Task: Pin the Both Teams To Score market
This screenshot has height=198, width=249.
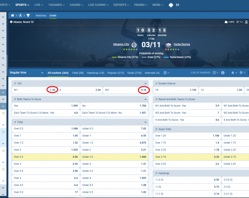Action: click(15, 99)
